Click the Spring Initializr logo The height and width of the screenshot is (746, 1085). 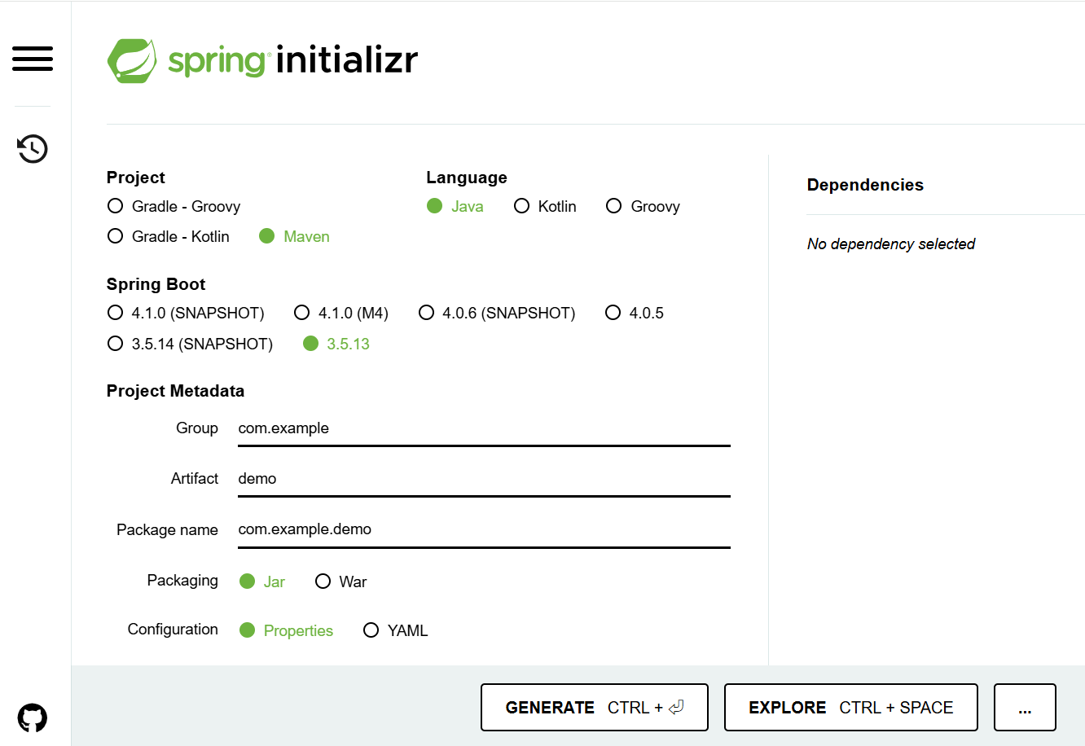point(262,61)
